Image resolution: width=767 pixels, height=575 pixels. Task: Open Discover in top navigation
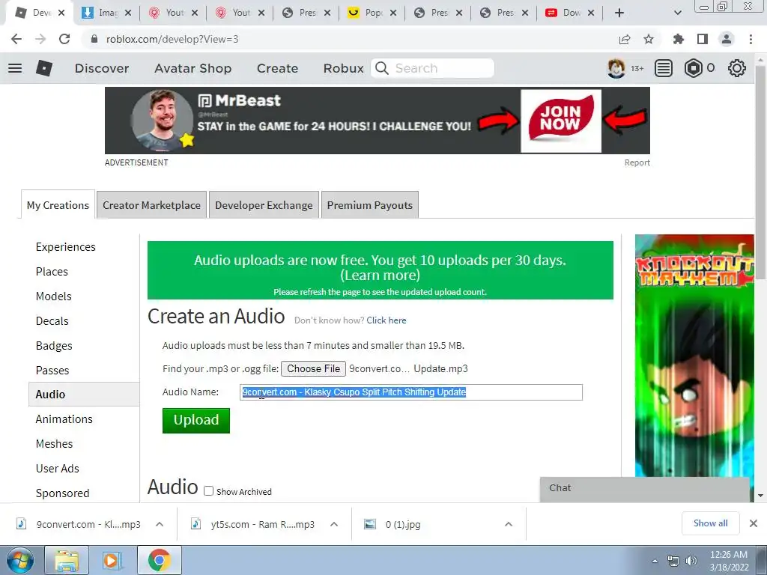102,68
